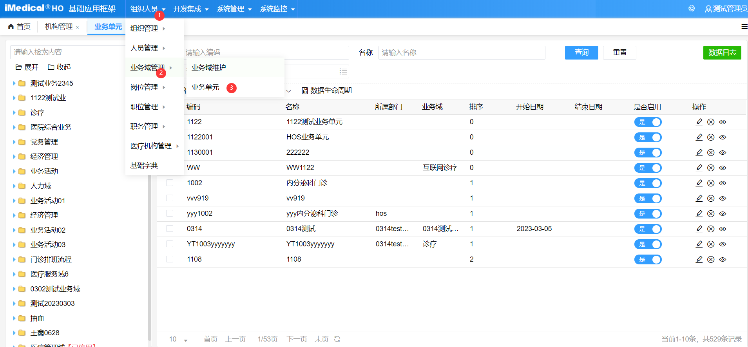Viewport: 748px width, 347px height.
Task: Click the 首页 home icon tab
Action: pyautogui.click(x=19, y=27)
